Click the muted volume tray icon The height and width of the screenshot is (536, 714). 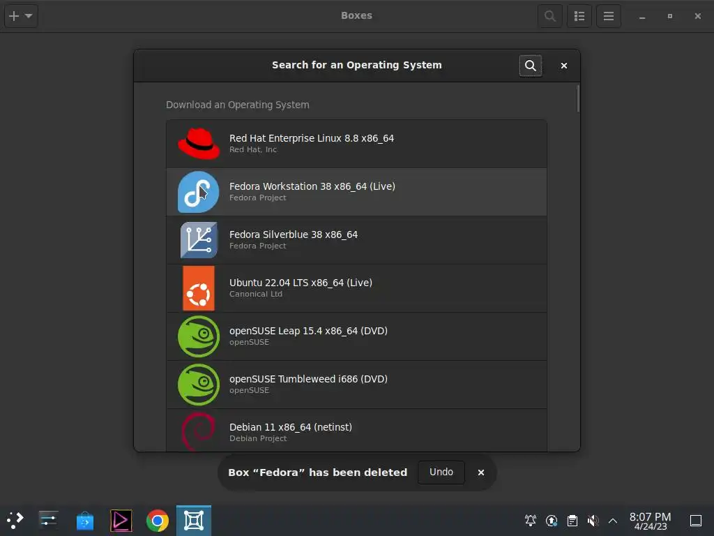point(593,521)
